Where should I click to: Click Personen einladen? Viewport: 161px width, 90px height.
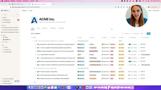(x=8, y=79)
